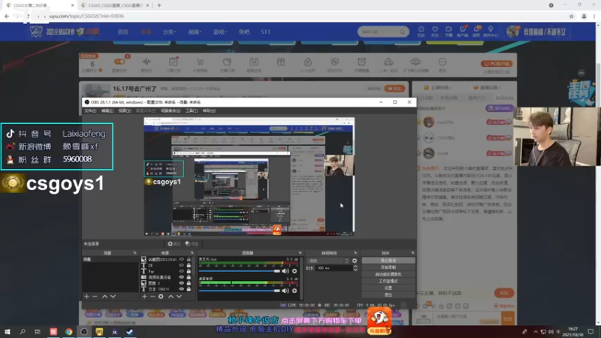Click Douyu search magnifier icon
The height and width of the screenshot is (338, 601).
pyautogui.click(x=402, y=32)
